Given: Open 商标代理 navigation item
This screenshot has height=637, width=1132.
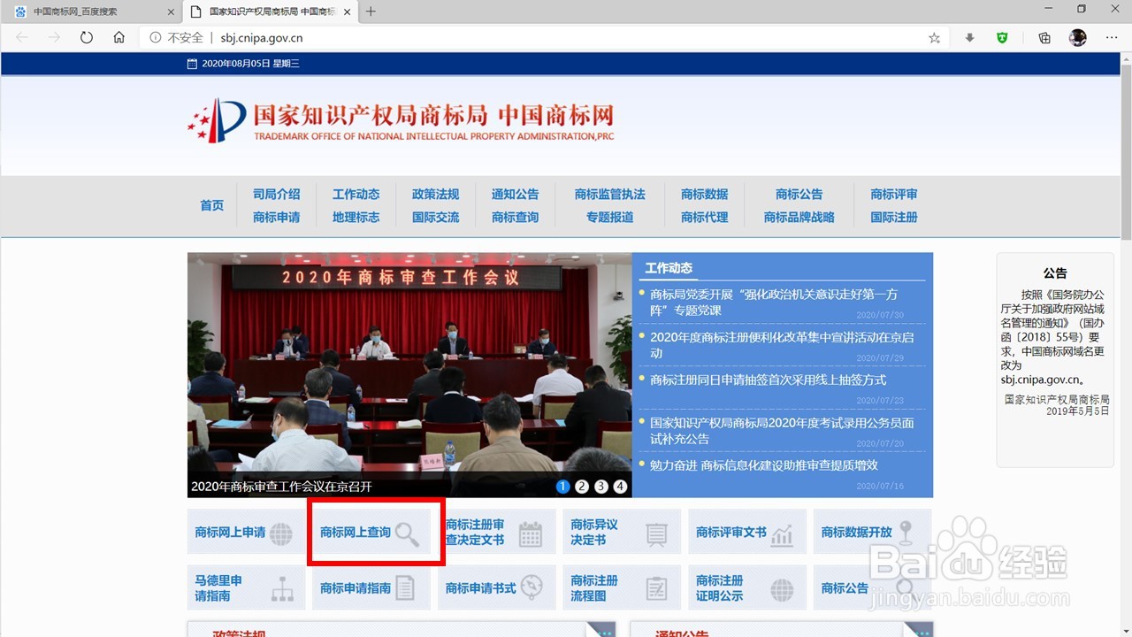Looking at the screenshot, I should coord(704,217).
